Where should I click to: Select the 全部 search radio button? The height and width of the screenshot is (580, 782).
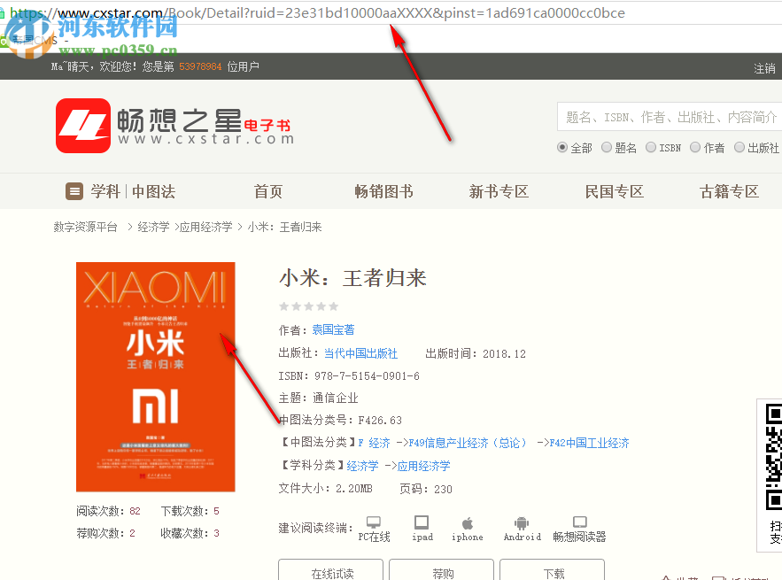[562, 147]
